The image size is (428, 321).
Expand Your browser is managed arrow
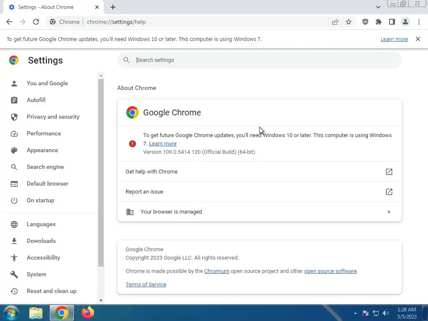(x=389, y=212)
